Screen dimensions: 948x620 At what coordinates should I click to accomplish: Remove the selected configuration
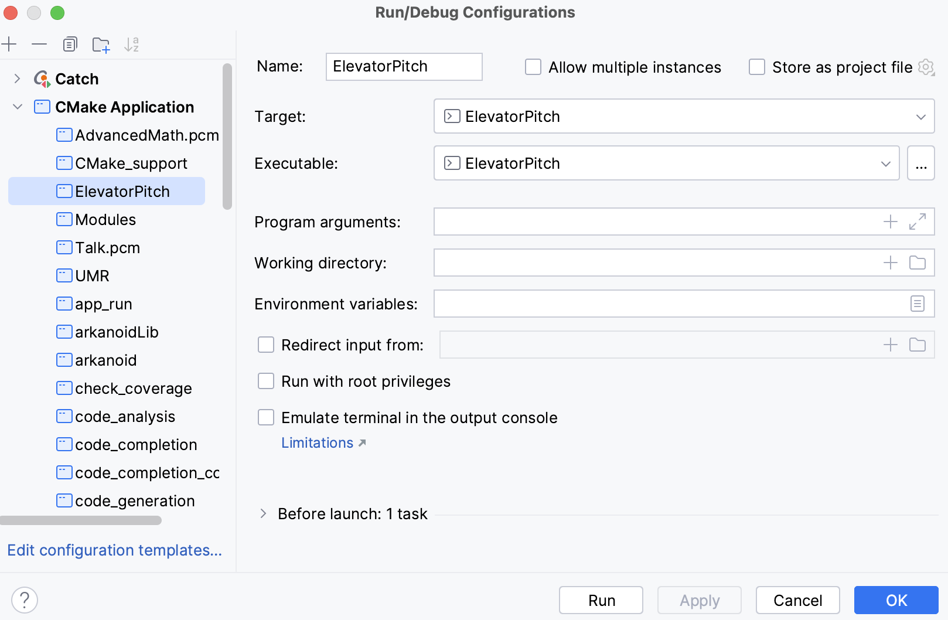(x=39, y=44)
